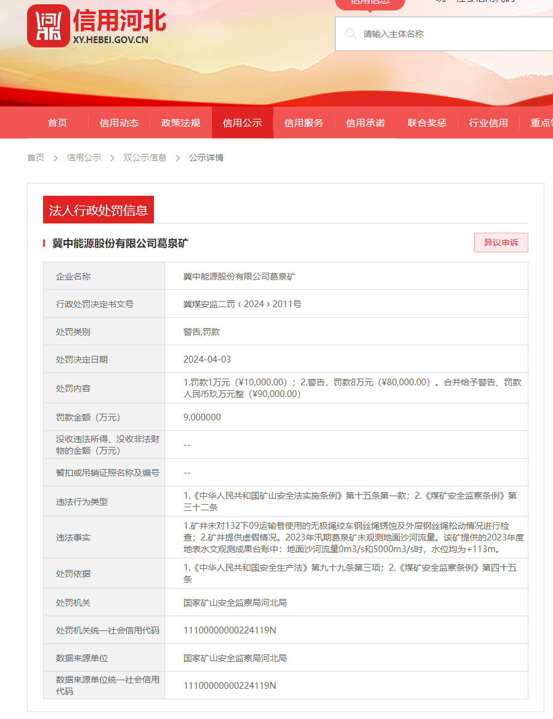553x719 pixels.
Task: Click 国家矿山安全监察局河北局 in 处罚机关 row
Action: pyautogui.click(x=235, y=603)
